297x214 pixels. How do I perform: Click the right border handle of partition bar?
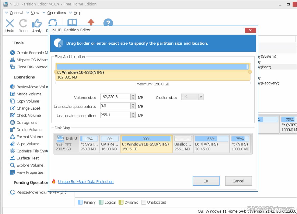[250, 72]
